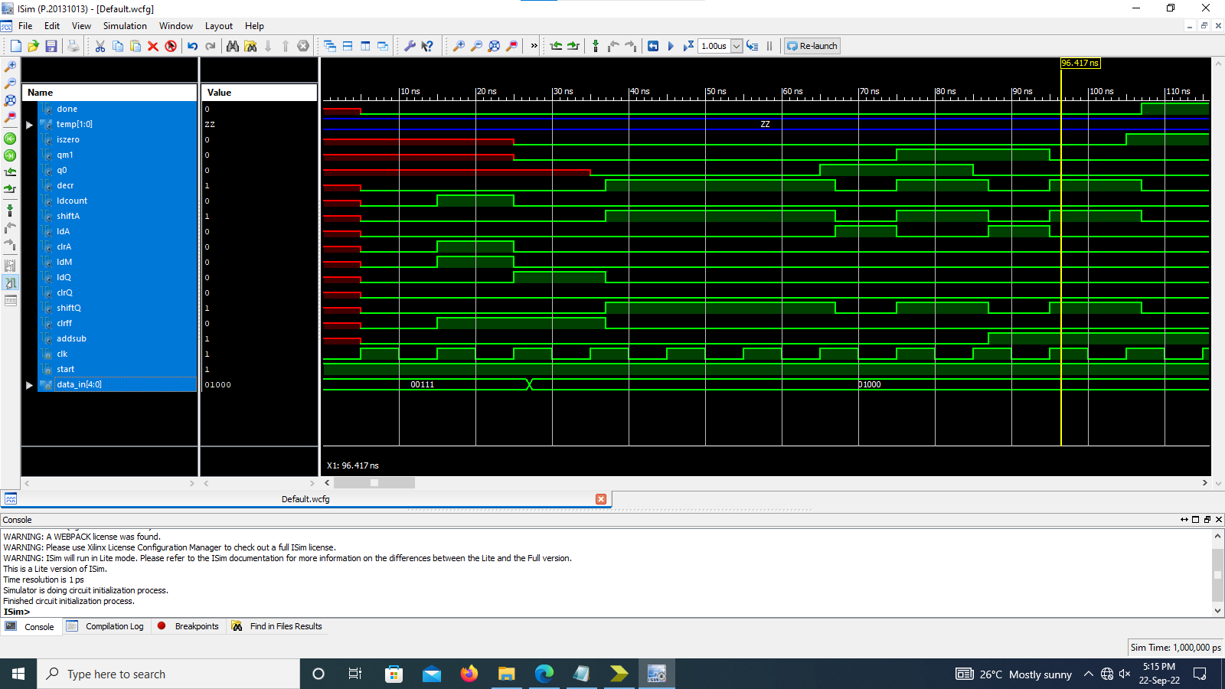Click the Re-launch button
Image resolution: width=1225 pixels, height=689 pixels.
811,46
